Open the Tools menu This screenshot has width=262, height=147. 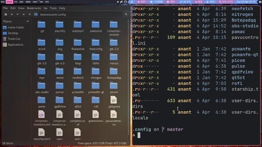coord(53,8)
